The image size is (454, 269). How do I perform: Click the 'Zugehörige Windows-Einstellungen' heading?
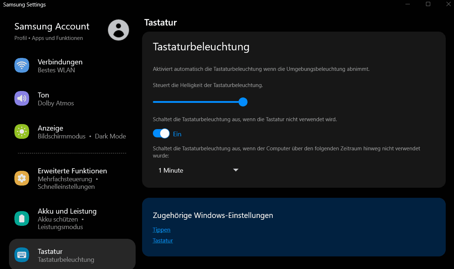(213, 215)
